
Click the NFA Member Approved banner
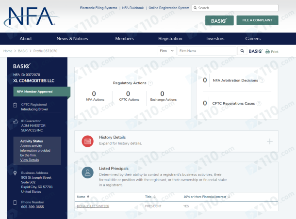42,92
